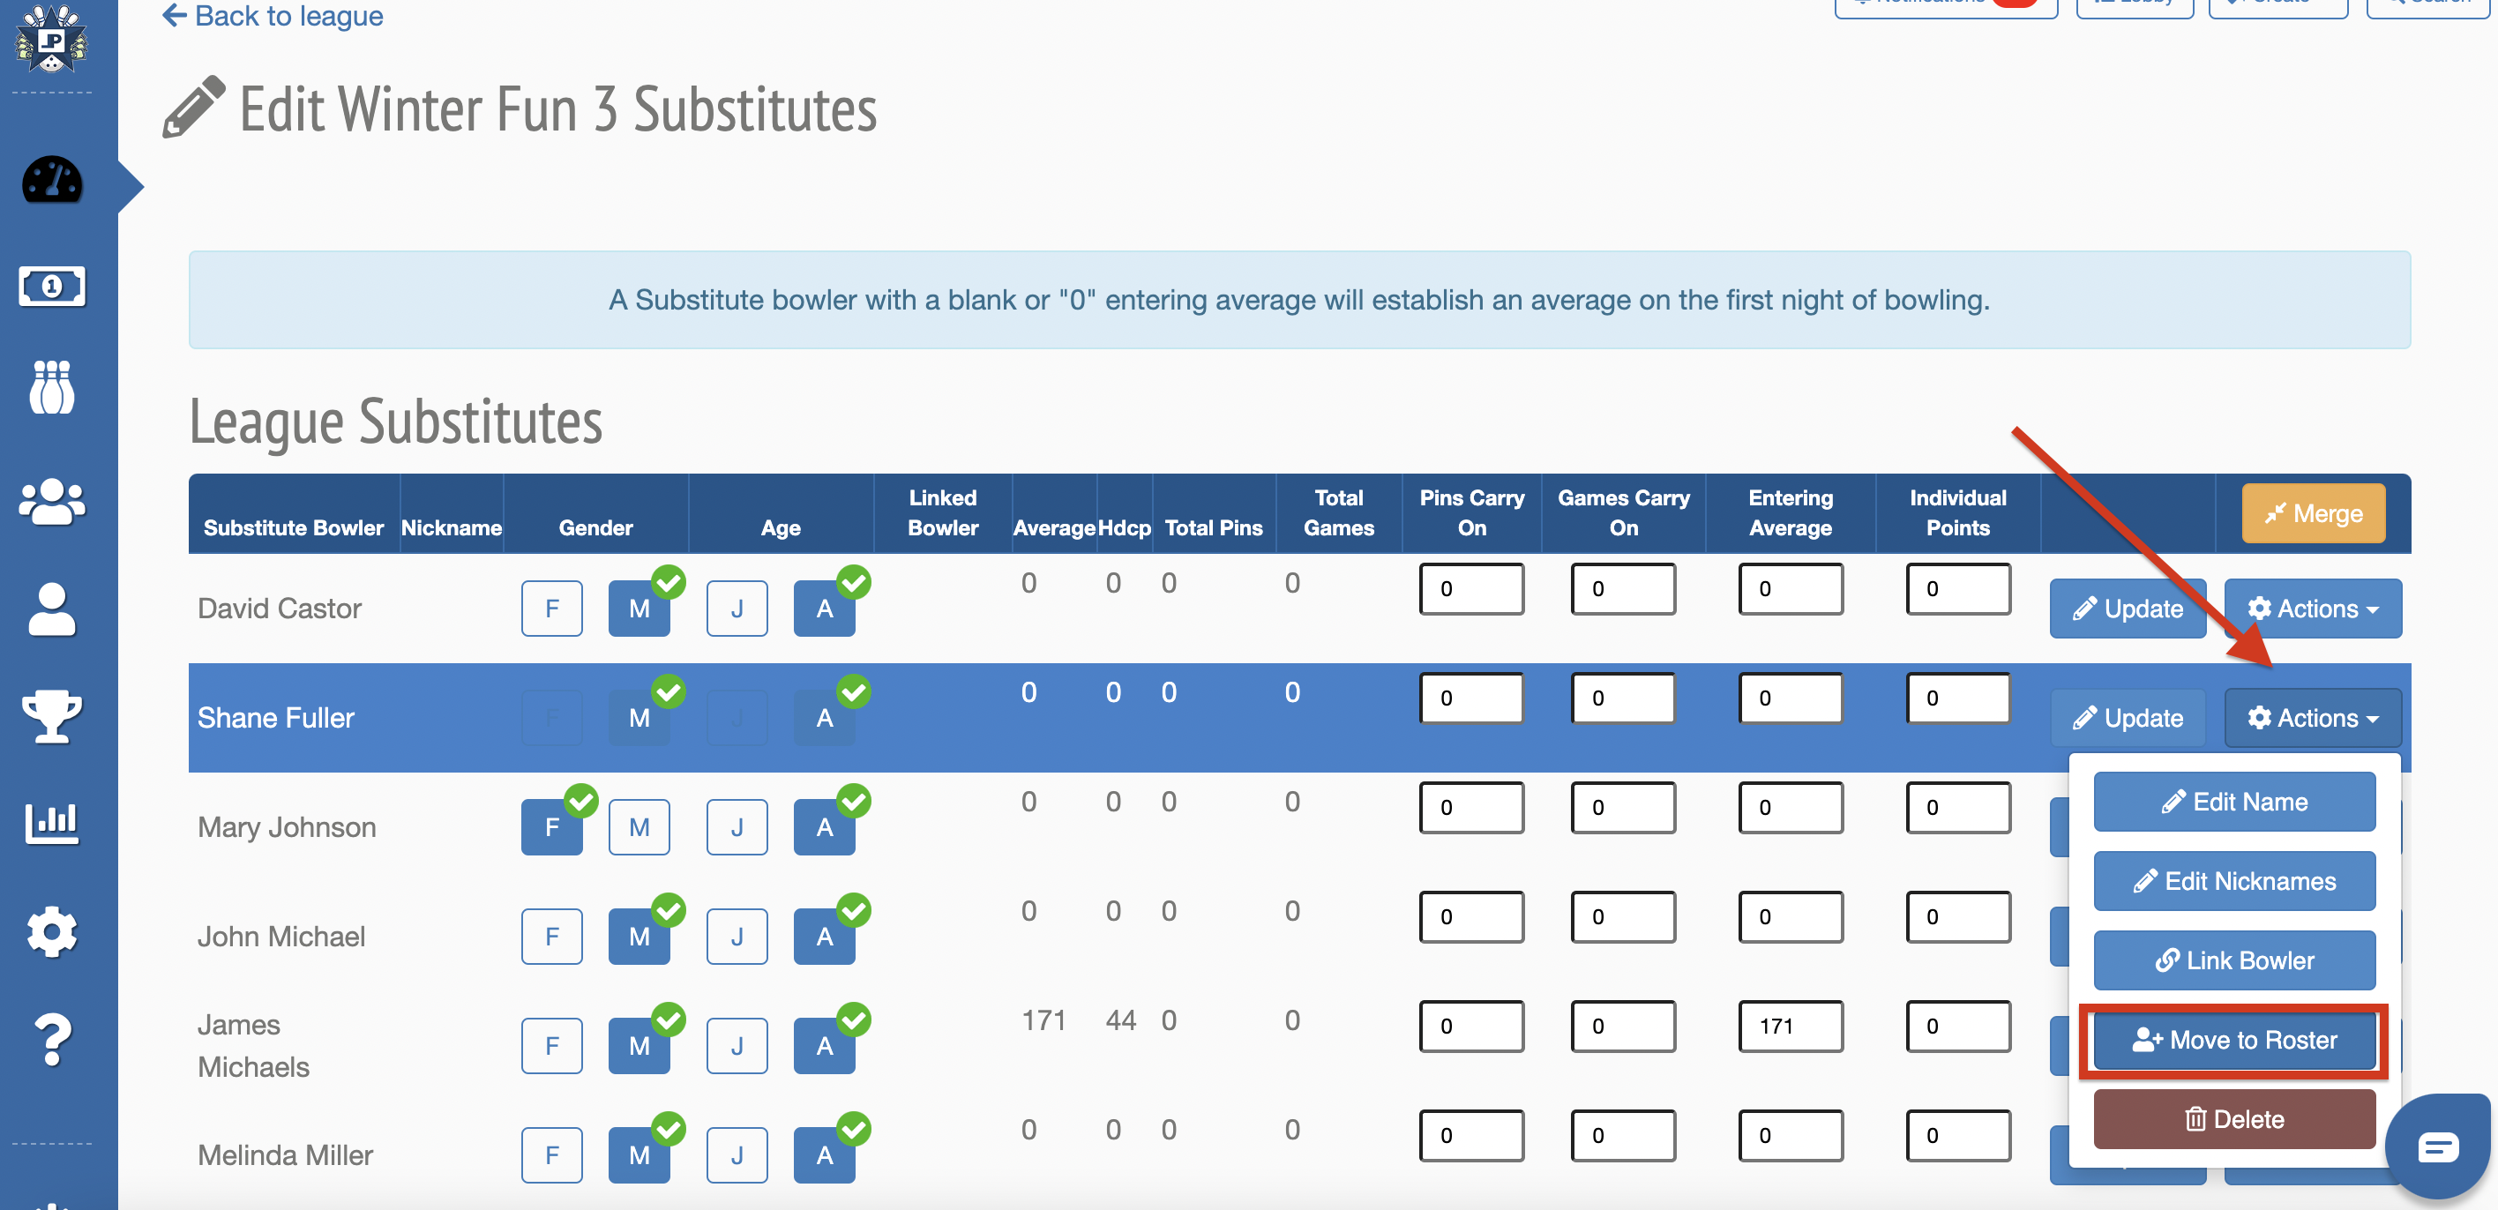The width and height of the screenshot is (2498, 1210).
Task: Click the question mark help icon
Action: tap(52, 1040)
